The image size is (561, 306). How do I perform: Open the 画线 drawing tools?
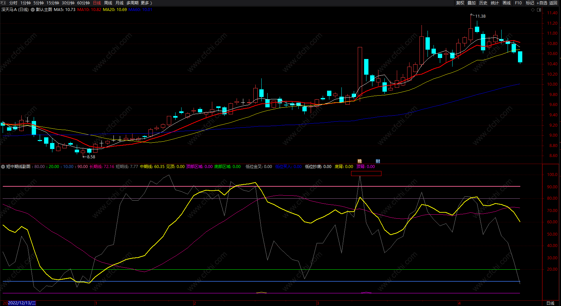tap(507, 3)
